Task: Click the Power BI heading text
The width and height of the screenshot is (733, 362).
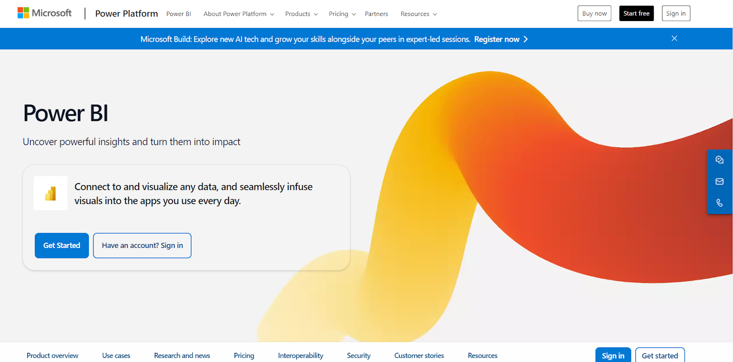Action: click(x=66, y=113)
